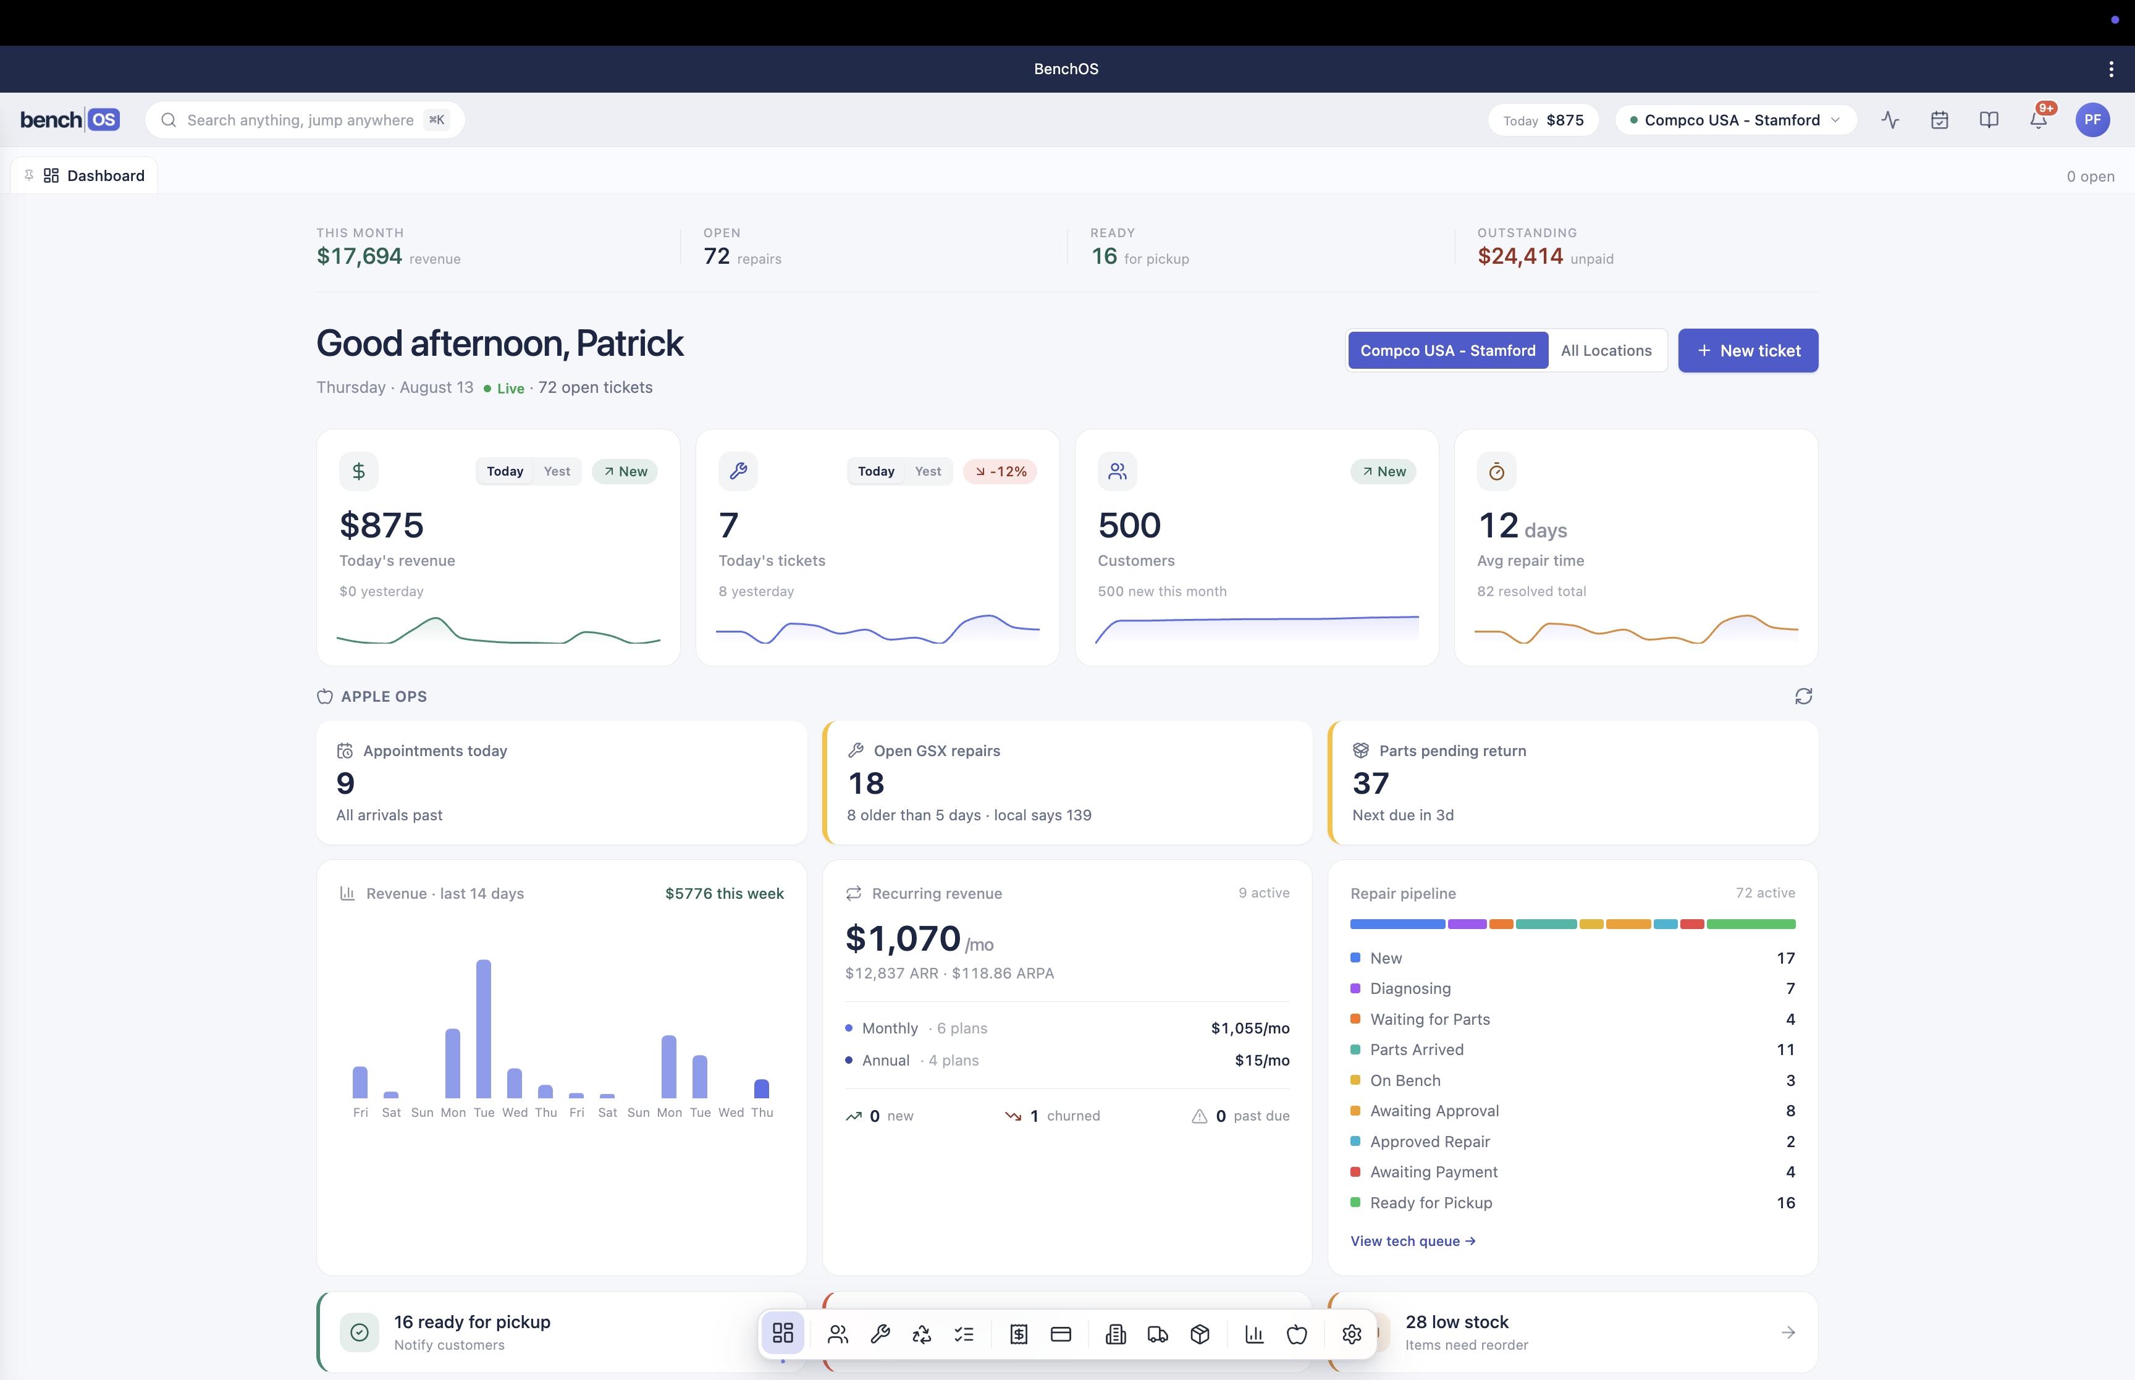The width and height of the screenshot is (2135, 1380).
Task: Click the green Ready for Pickup pipeline segment
Action: pos(1751,924)
